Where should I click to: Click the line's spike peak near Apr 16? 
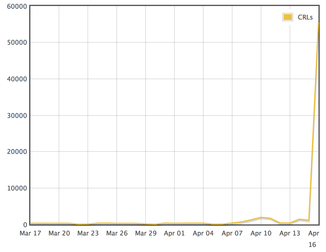pyautogui.click(x=318, y=23)
